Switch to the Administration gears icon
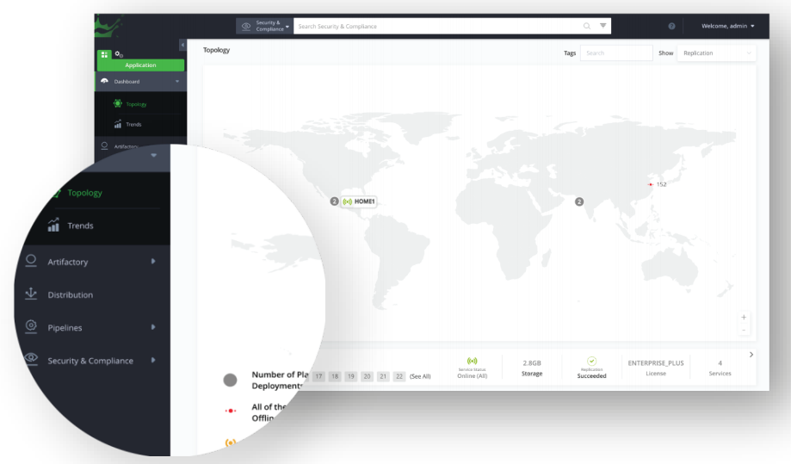 pos(119,54)
